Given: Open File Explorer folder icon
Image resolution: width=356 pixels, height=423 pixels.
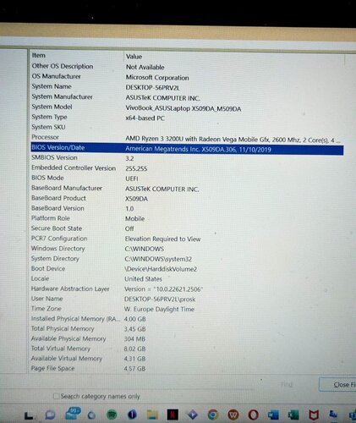Looking at the screenshot, I should [x=152, y=415].
